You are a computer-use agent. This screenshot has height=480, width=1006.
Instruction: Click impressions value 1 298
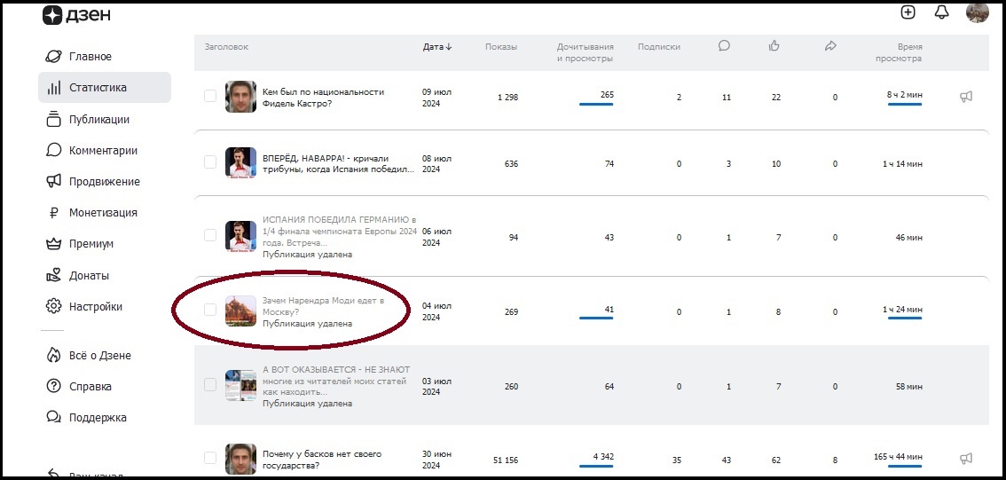[507, 98]
